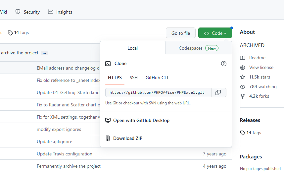Open the Security tab
The height and width of the screenshot is (171, 284).
27,12
